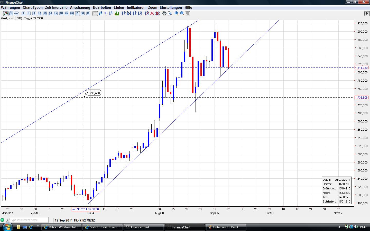Switch to line chart type icon

coord(17,13)
